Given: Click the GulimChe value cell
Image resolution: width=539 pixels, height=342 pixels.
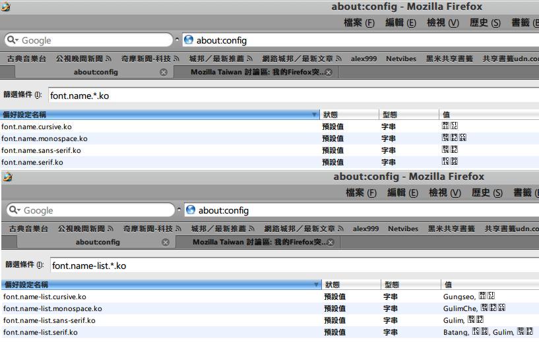Looking at the screenshot, I should pyautogui.click(x=474, y=308).
